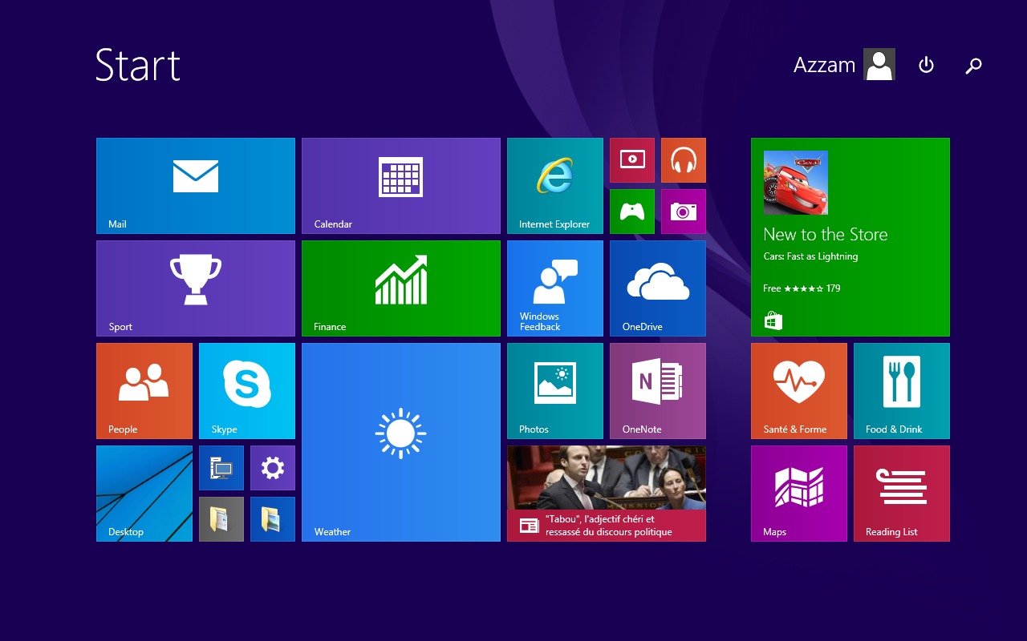Open the Food & Drink tile
Screen dimensions: 1027x641
pyautogui.click(x=902, y=391)
